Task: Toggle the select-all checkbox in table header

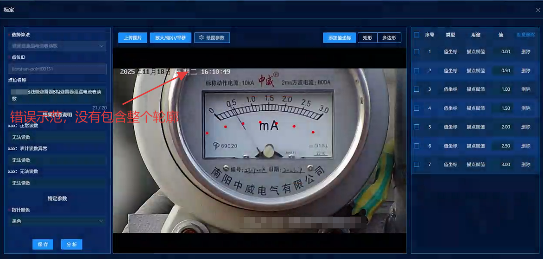Action: 417,35
